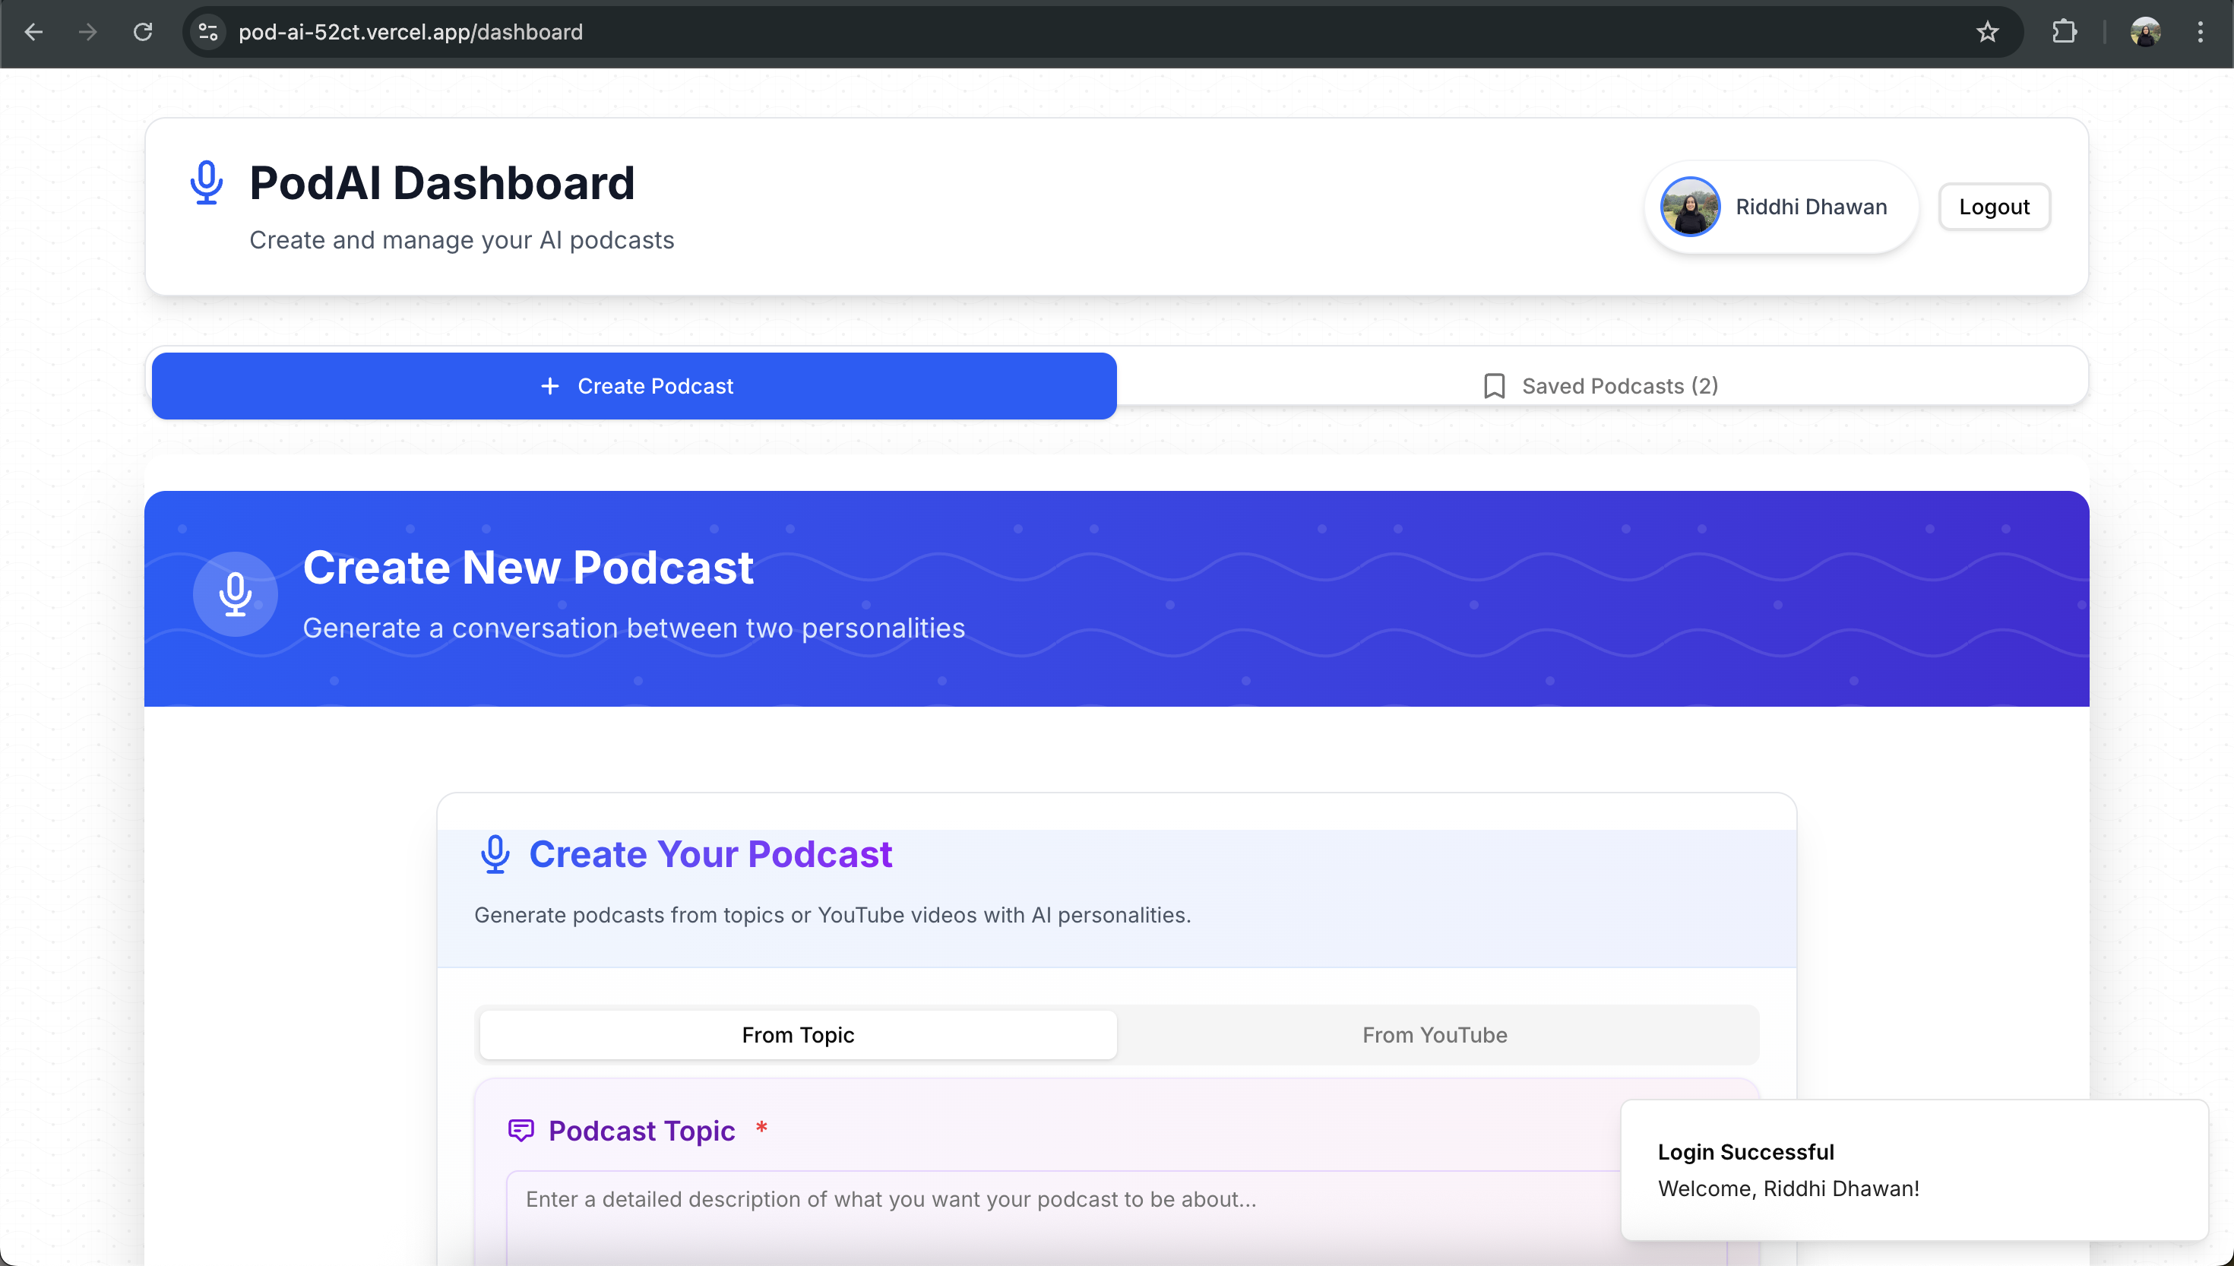Click the Chrome profile avatar icon
This screenshot has height=1266, width=2234.
coord(2144,32)
